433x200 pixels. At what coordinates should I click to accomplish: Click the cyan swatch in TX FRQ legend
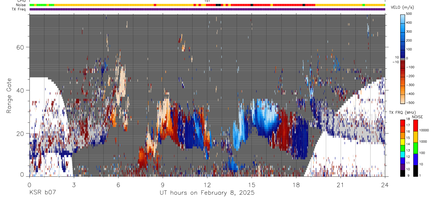(402, 154)
